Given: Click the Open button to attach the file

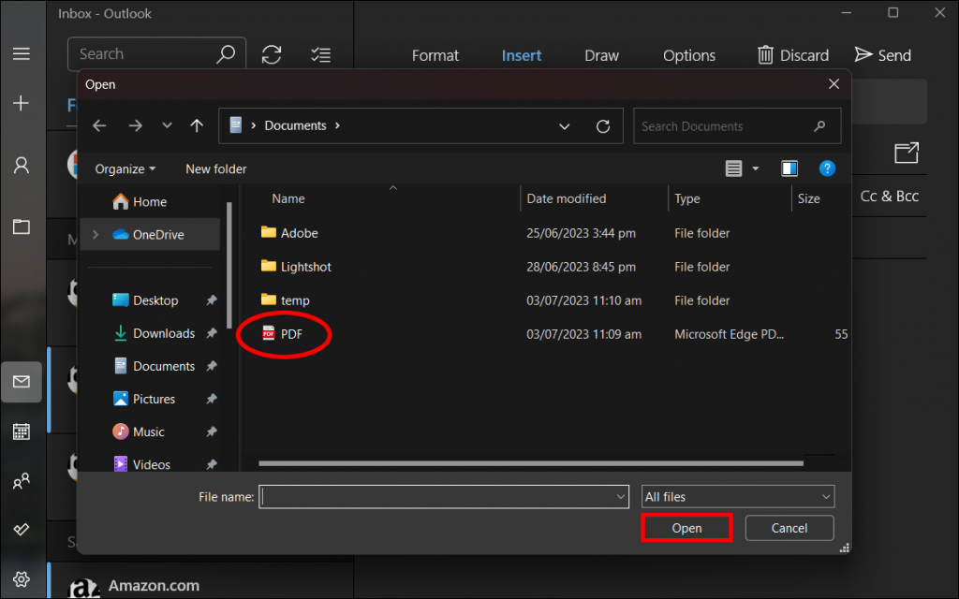Looking at the screenshot, I should click(x=686, y=528).
